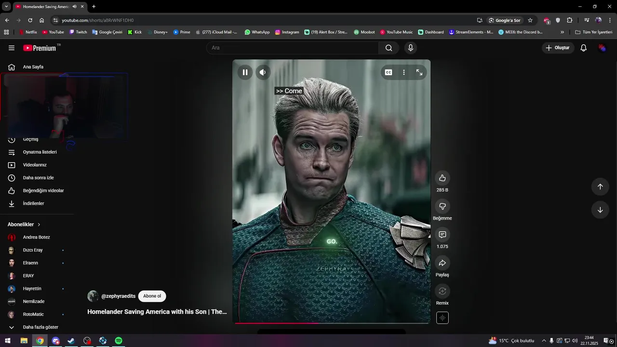The image size is (617, 347).
Task: Open the zephyraedits channel avatar
Action: [93, 296]
